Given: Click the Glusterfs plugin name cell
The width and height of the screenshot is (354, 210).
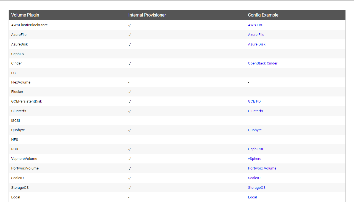Looking at the screenshot, I should click(19, 111).
